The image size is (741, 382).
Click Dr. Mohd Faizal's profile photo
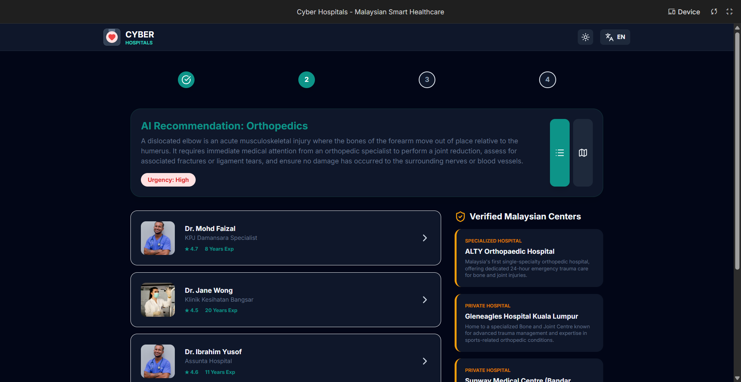click(158, 238)
